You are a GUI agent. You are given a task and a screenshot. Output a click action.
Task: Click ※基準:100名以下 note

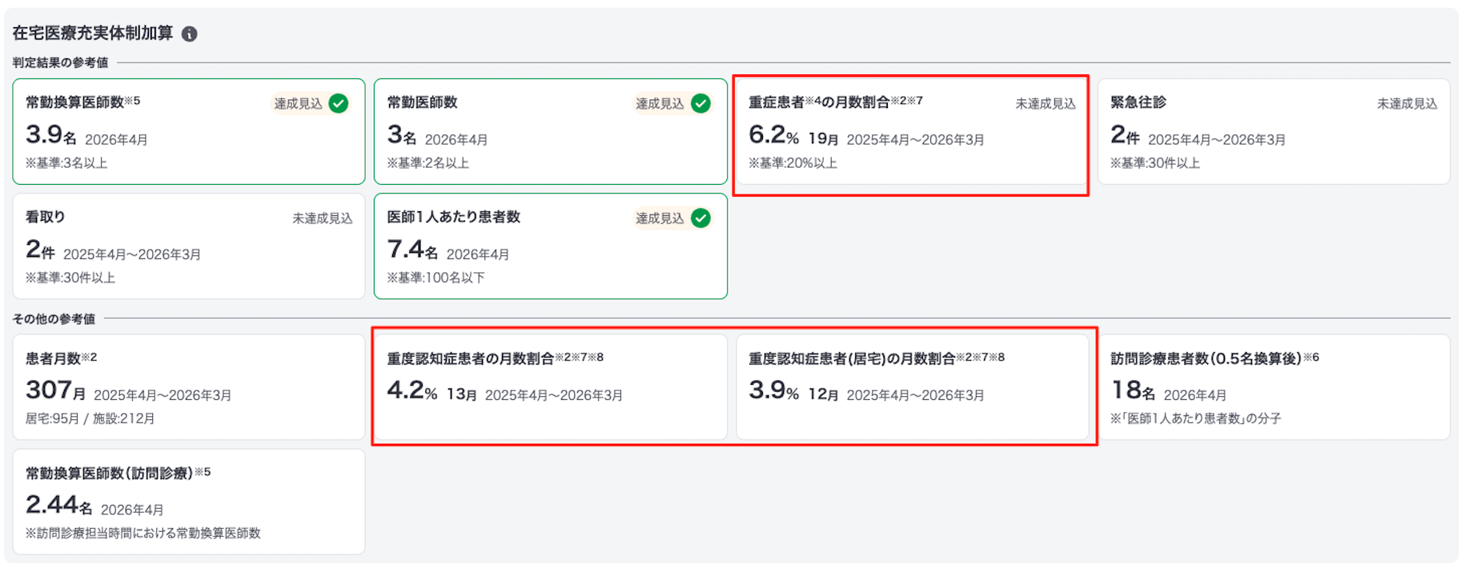435,278
